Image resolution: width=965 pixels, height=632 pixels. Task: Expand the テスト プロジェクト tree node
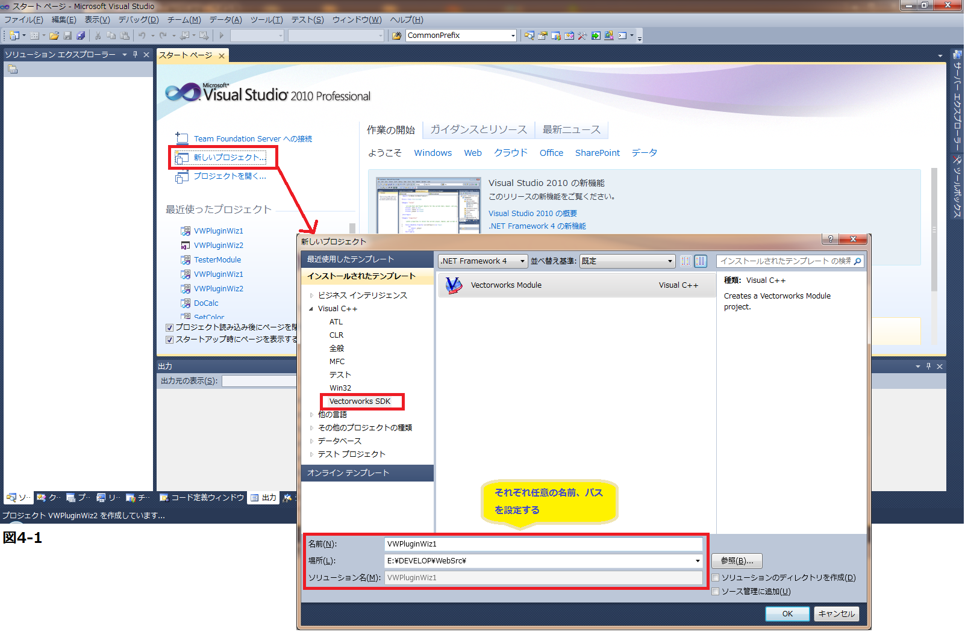click(311, 454)
